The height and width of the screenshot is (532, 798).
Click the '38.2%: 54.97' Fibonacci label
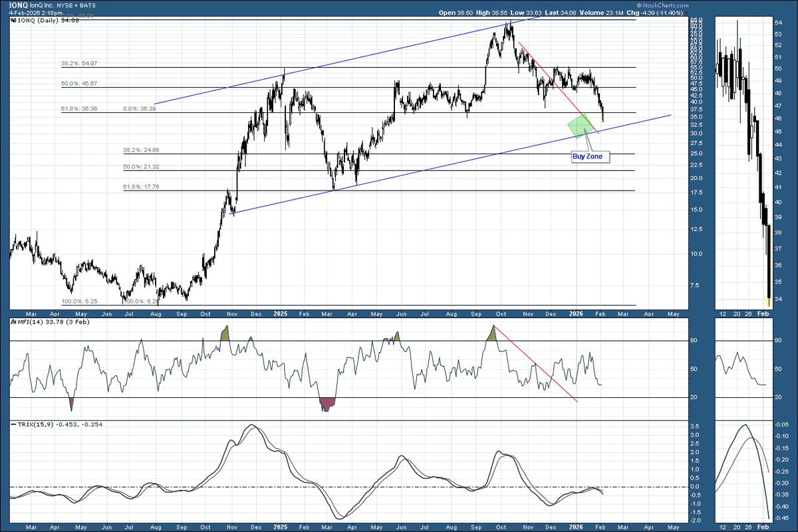[x=79, y=63]
